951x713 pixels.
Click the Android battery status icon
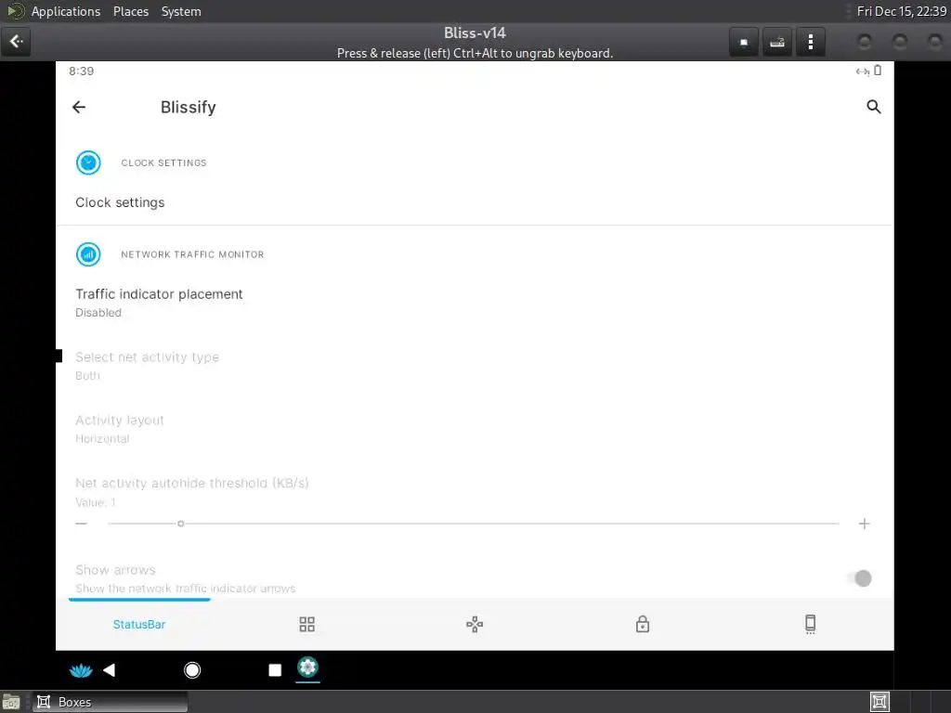(878, 71)
